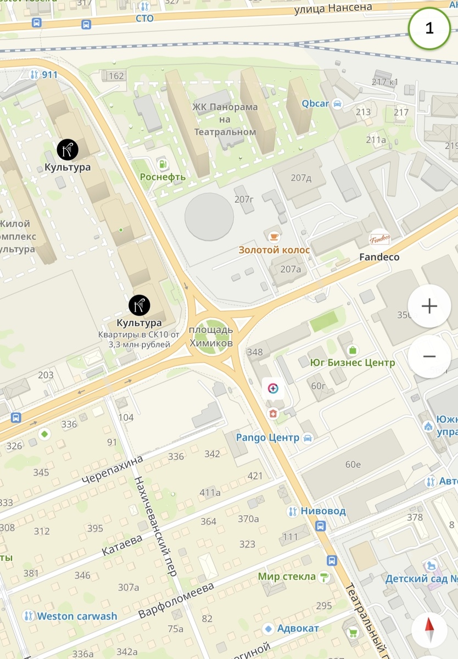The height and width of the screenshot is (659, 458).
Task: Tap the Qbcar car service icon
Action: tap(337, 103)
